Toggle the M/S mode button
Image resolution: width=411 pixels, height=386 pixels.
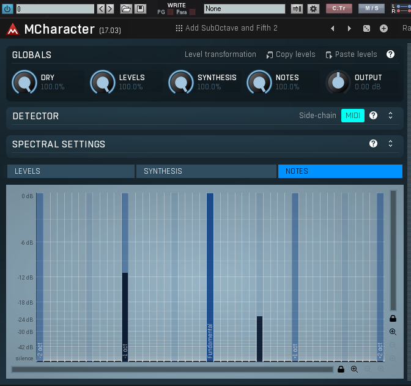coord(372,9)
